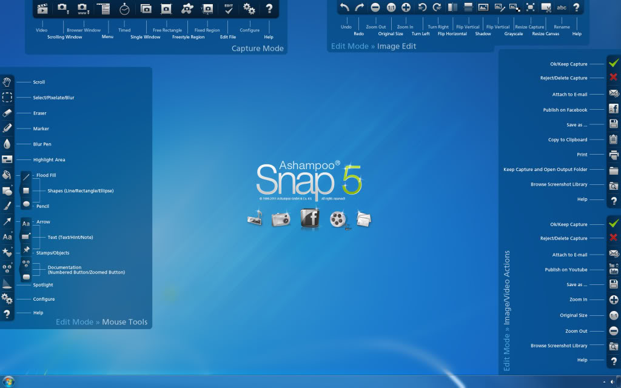This screenshot has height=388, width=621.
Task: Toggle the Edit File option
Action: point(228,8)
